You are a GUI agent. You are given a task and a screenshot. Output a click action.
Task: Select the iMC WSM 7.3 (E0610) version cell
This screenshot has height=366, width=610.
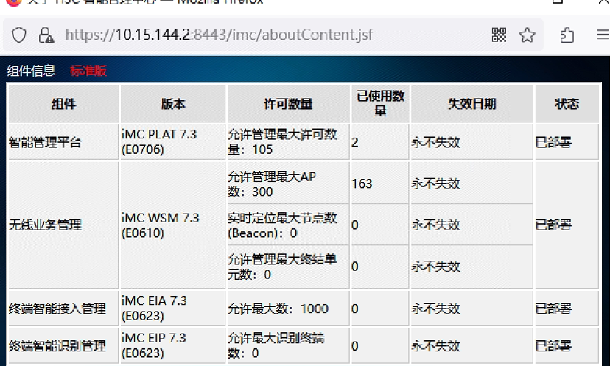tap(172, 225)
